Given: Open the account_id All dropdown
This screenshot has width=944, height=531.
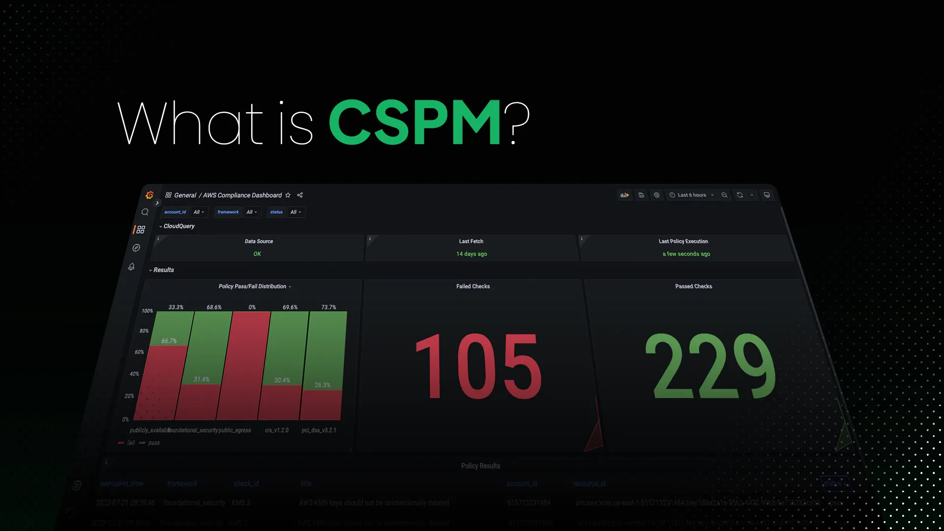Looking at the screenshot, I should (x=199, y=212).
